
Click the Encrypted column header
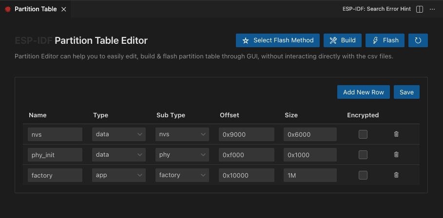coord(363,115)
